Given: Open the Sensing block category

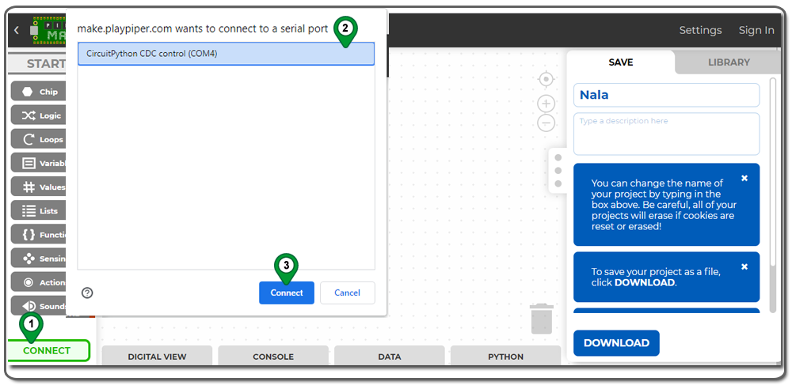Looking at the screenshot, I should tap(38, 259).
